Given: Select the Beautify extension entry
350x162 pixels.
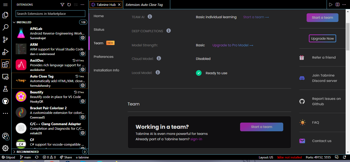Looking at the screenshot, I should click(x=50, y=97).
